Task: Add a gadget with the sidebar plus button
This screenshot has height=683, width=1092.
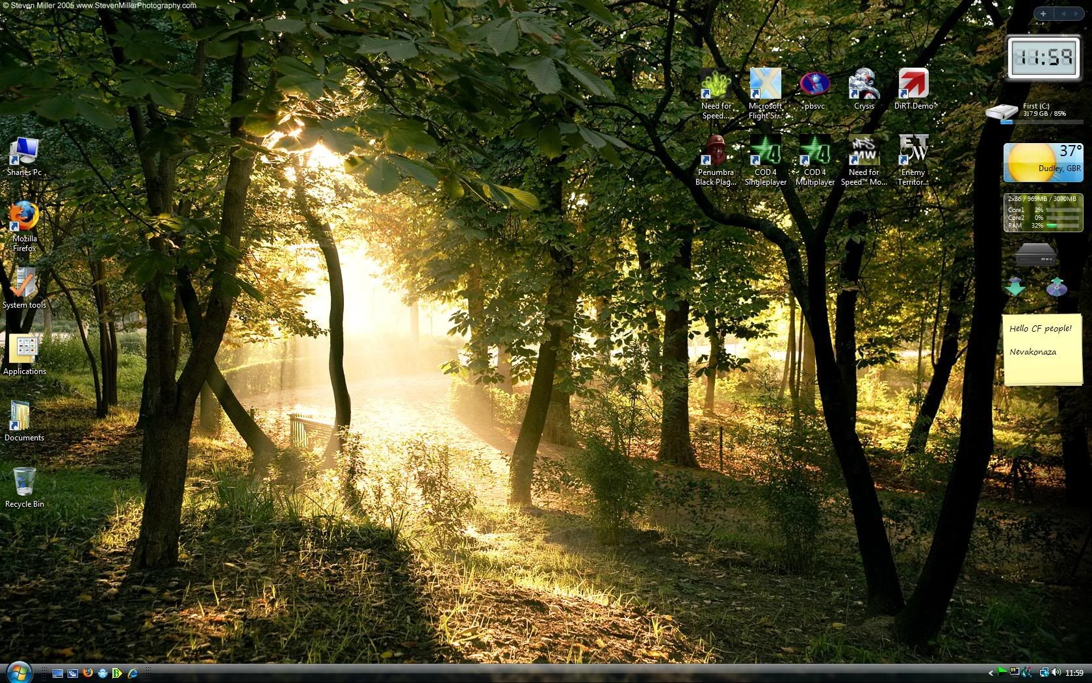Action: point(1043,14)
